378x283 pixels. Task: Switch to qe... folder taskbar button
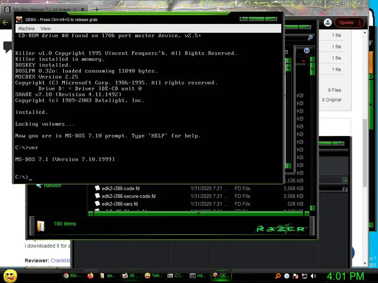click(x=108, y=276)
